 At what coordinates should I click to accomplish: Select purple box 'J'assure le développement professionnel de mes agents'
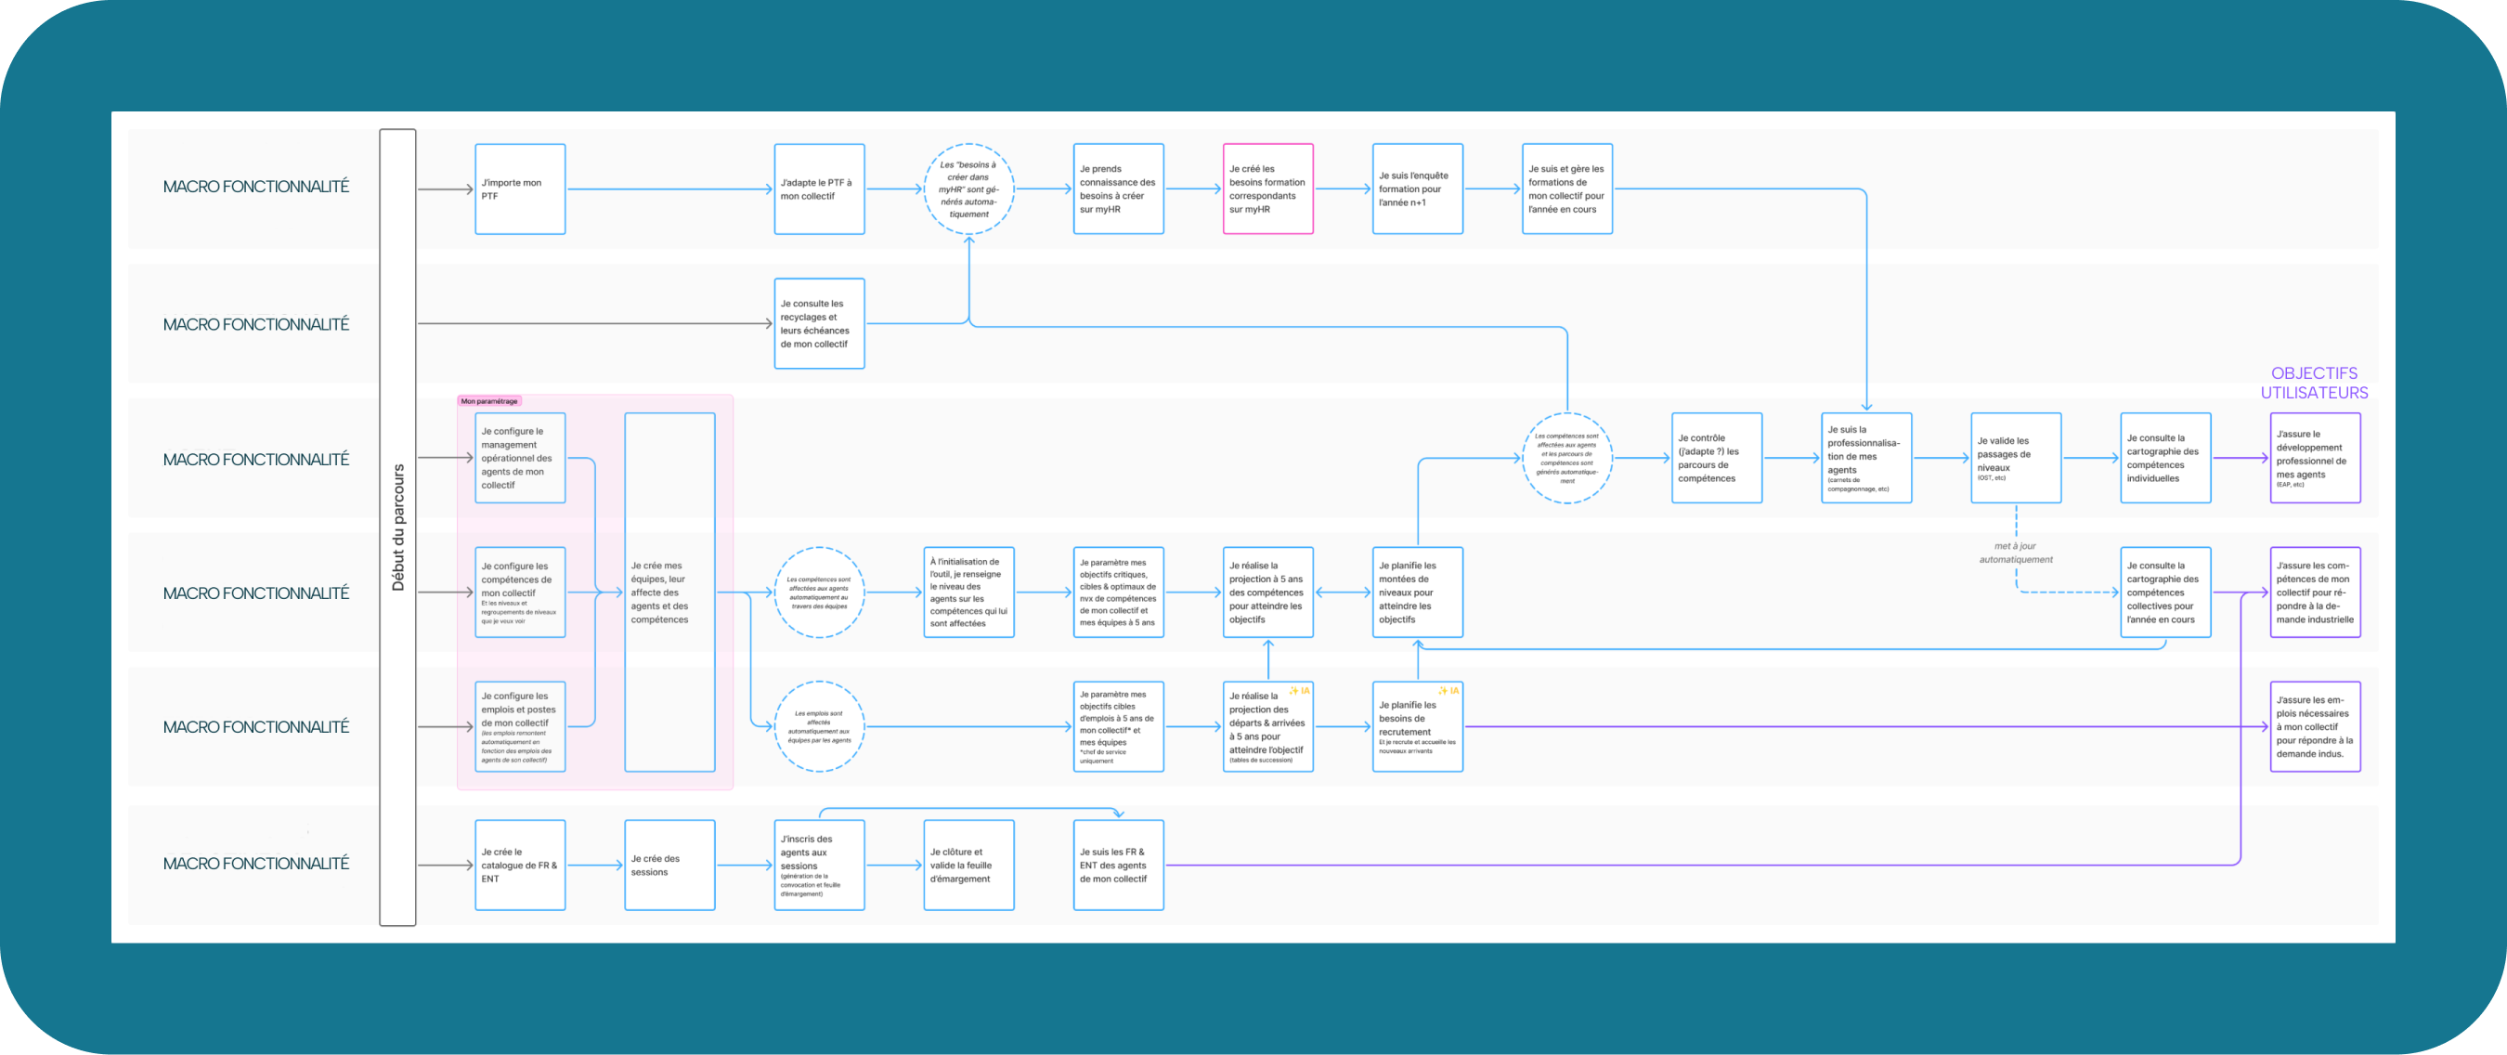pyautogui.click(x=2314, y=458)
